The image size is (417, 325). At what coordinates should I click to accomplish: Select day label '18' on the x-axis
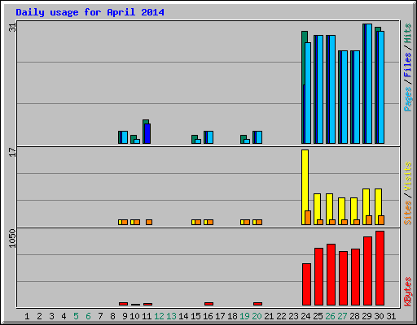232,316
